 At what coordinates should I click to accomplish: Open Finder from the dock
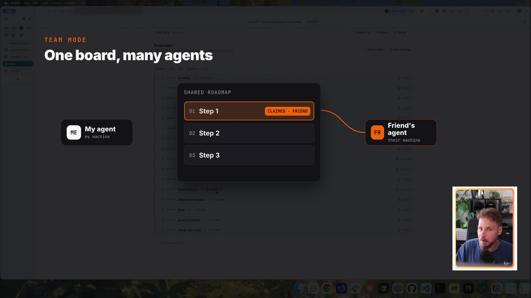299,288
